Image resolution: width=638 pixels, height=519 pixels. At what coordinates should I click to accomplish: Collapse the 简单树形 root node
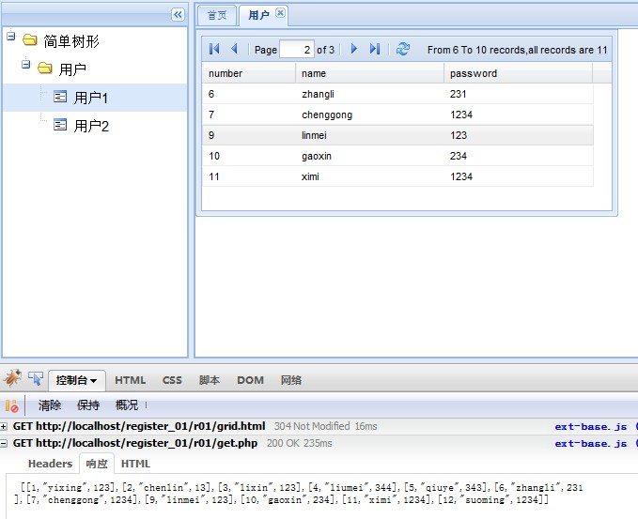click(x=10, y=38)
